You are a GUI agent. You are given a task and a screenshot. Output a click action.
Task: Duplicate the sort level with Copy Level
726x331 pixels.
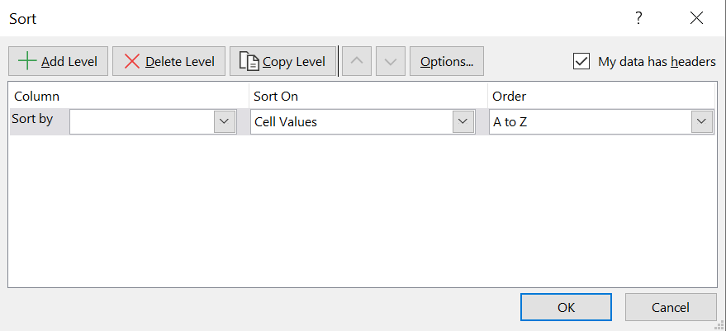pyautogui.click(x=282, y=61)
